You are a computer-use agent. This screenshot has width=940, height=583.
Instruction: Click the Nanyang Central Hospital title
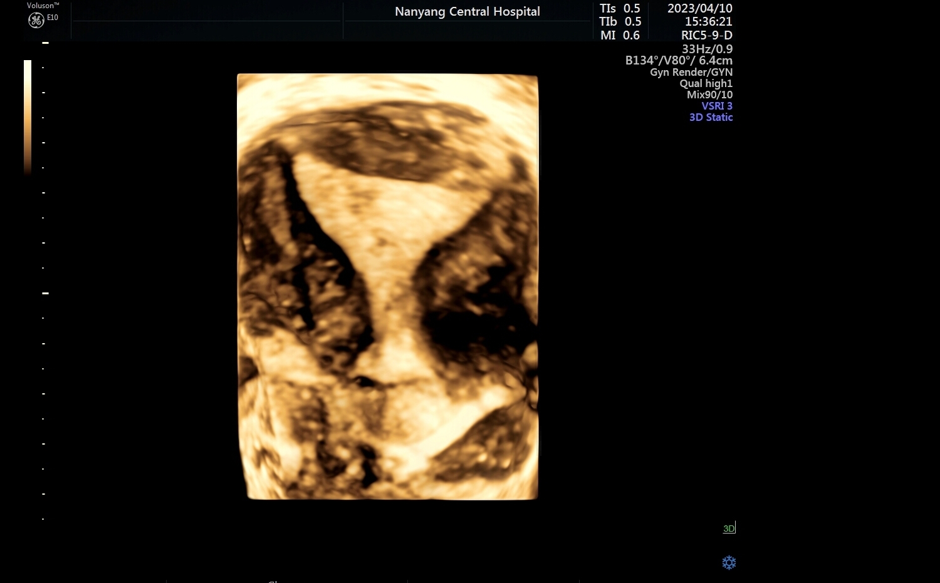coord(467,11)
